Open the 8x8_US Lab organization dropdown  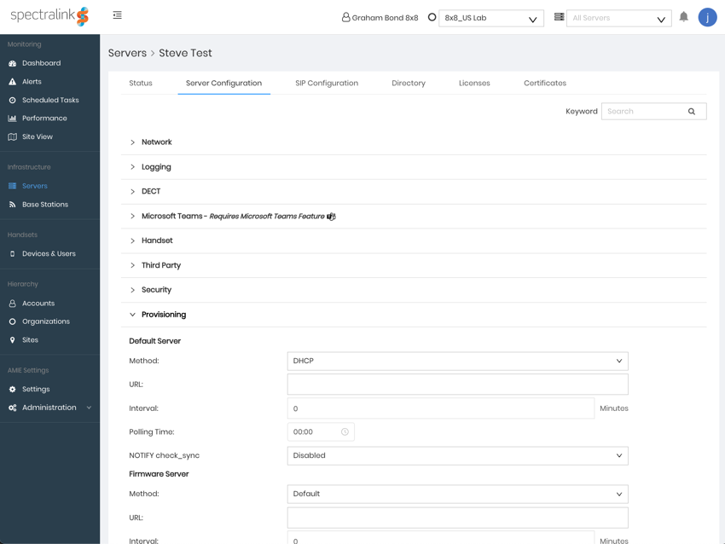[490, 18]
